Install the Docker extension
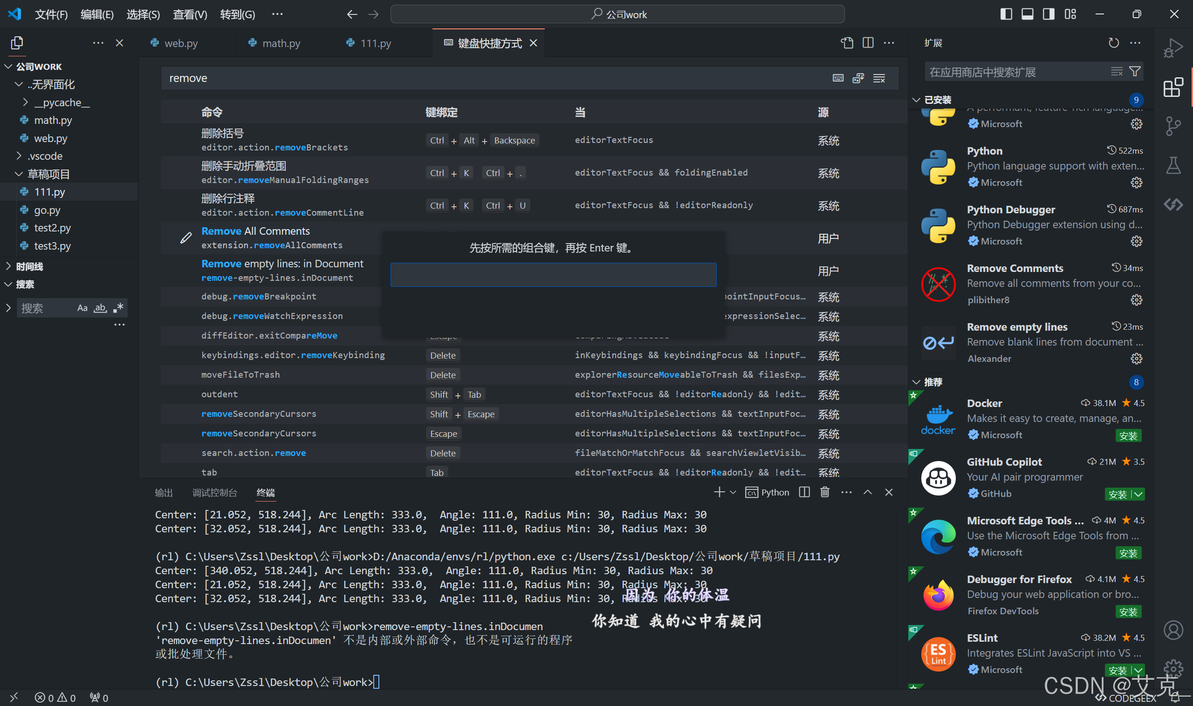The height and width of the screenshot is (706, 1193). [1128, 435]
